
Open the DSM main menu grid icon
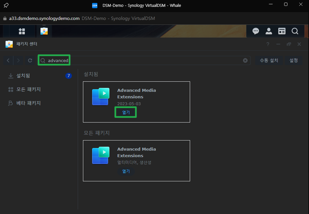tap(22, 31)
